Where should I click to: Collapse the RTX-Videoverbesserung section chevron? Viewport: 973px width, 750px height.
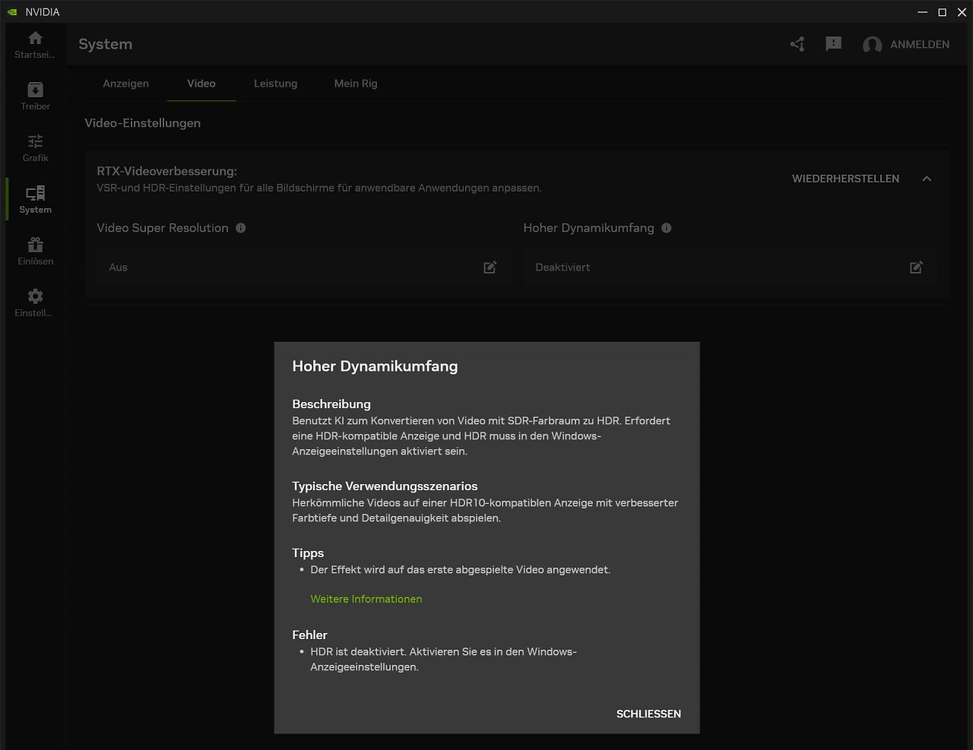(x=927, y=179)
